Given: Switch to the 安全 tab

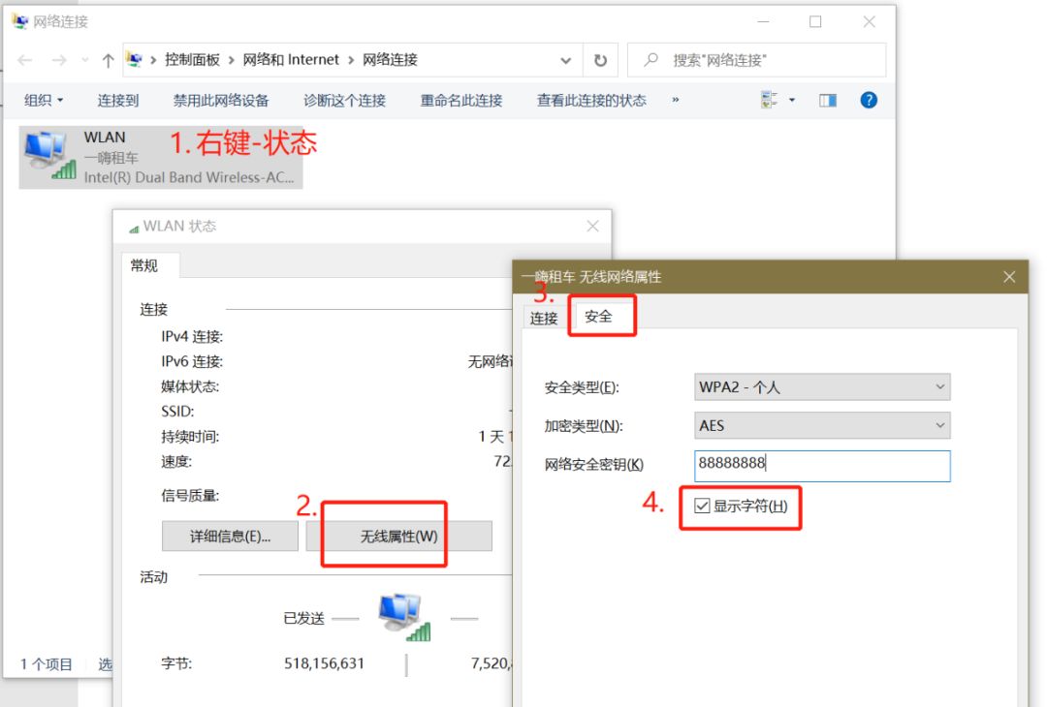Looking at the screenshot, I should click(598, 316).
